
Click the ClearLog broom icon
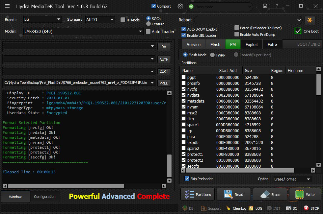(x=229, y=208)
